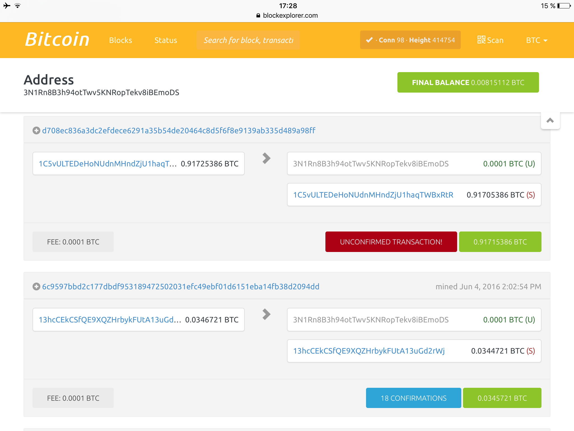The image size is (574, 431).
Task: Open output address 13hcCEkCSfQE9XQZHrbykFUtA13uGd2rWj
Action: tap(369, 351)
